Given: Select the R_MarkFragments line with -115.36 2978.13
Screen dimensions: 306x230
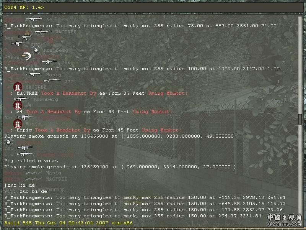Looking at the screenshot, I should coord(145,197).
